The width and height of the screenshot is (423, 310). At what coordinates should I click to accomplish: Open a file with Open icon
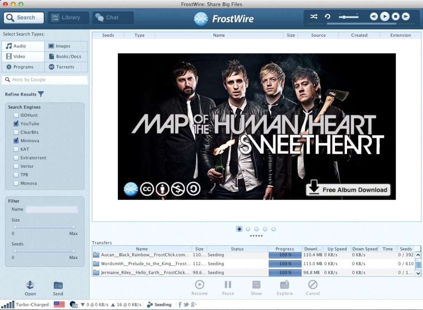[30, 288]
